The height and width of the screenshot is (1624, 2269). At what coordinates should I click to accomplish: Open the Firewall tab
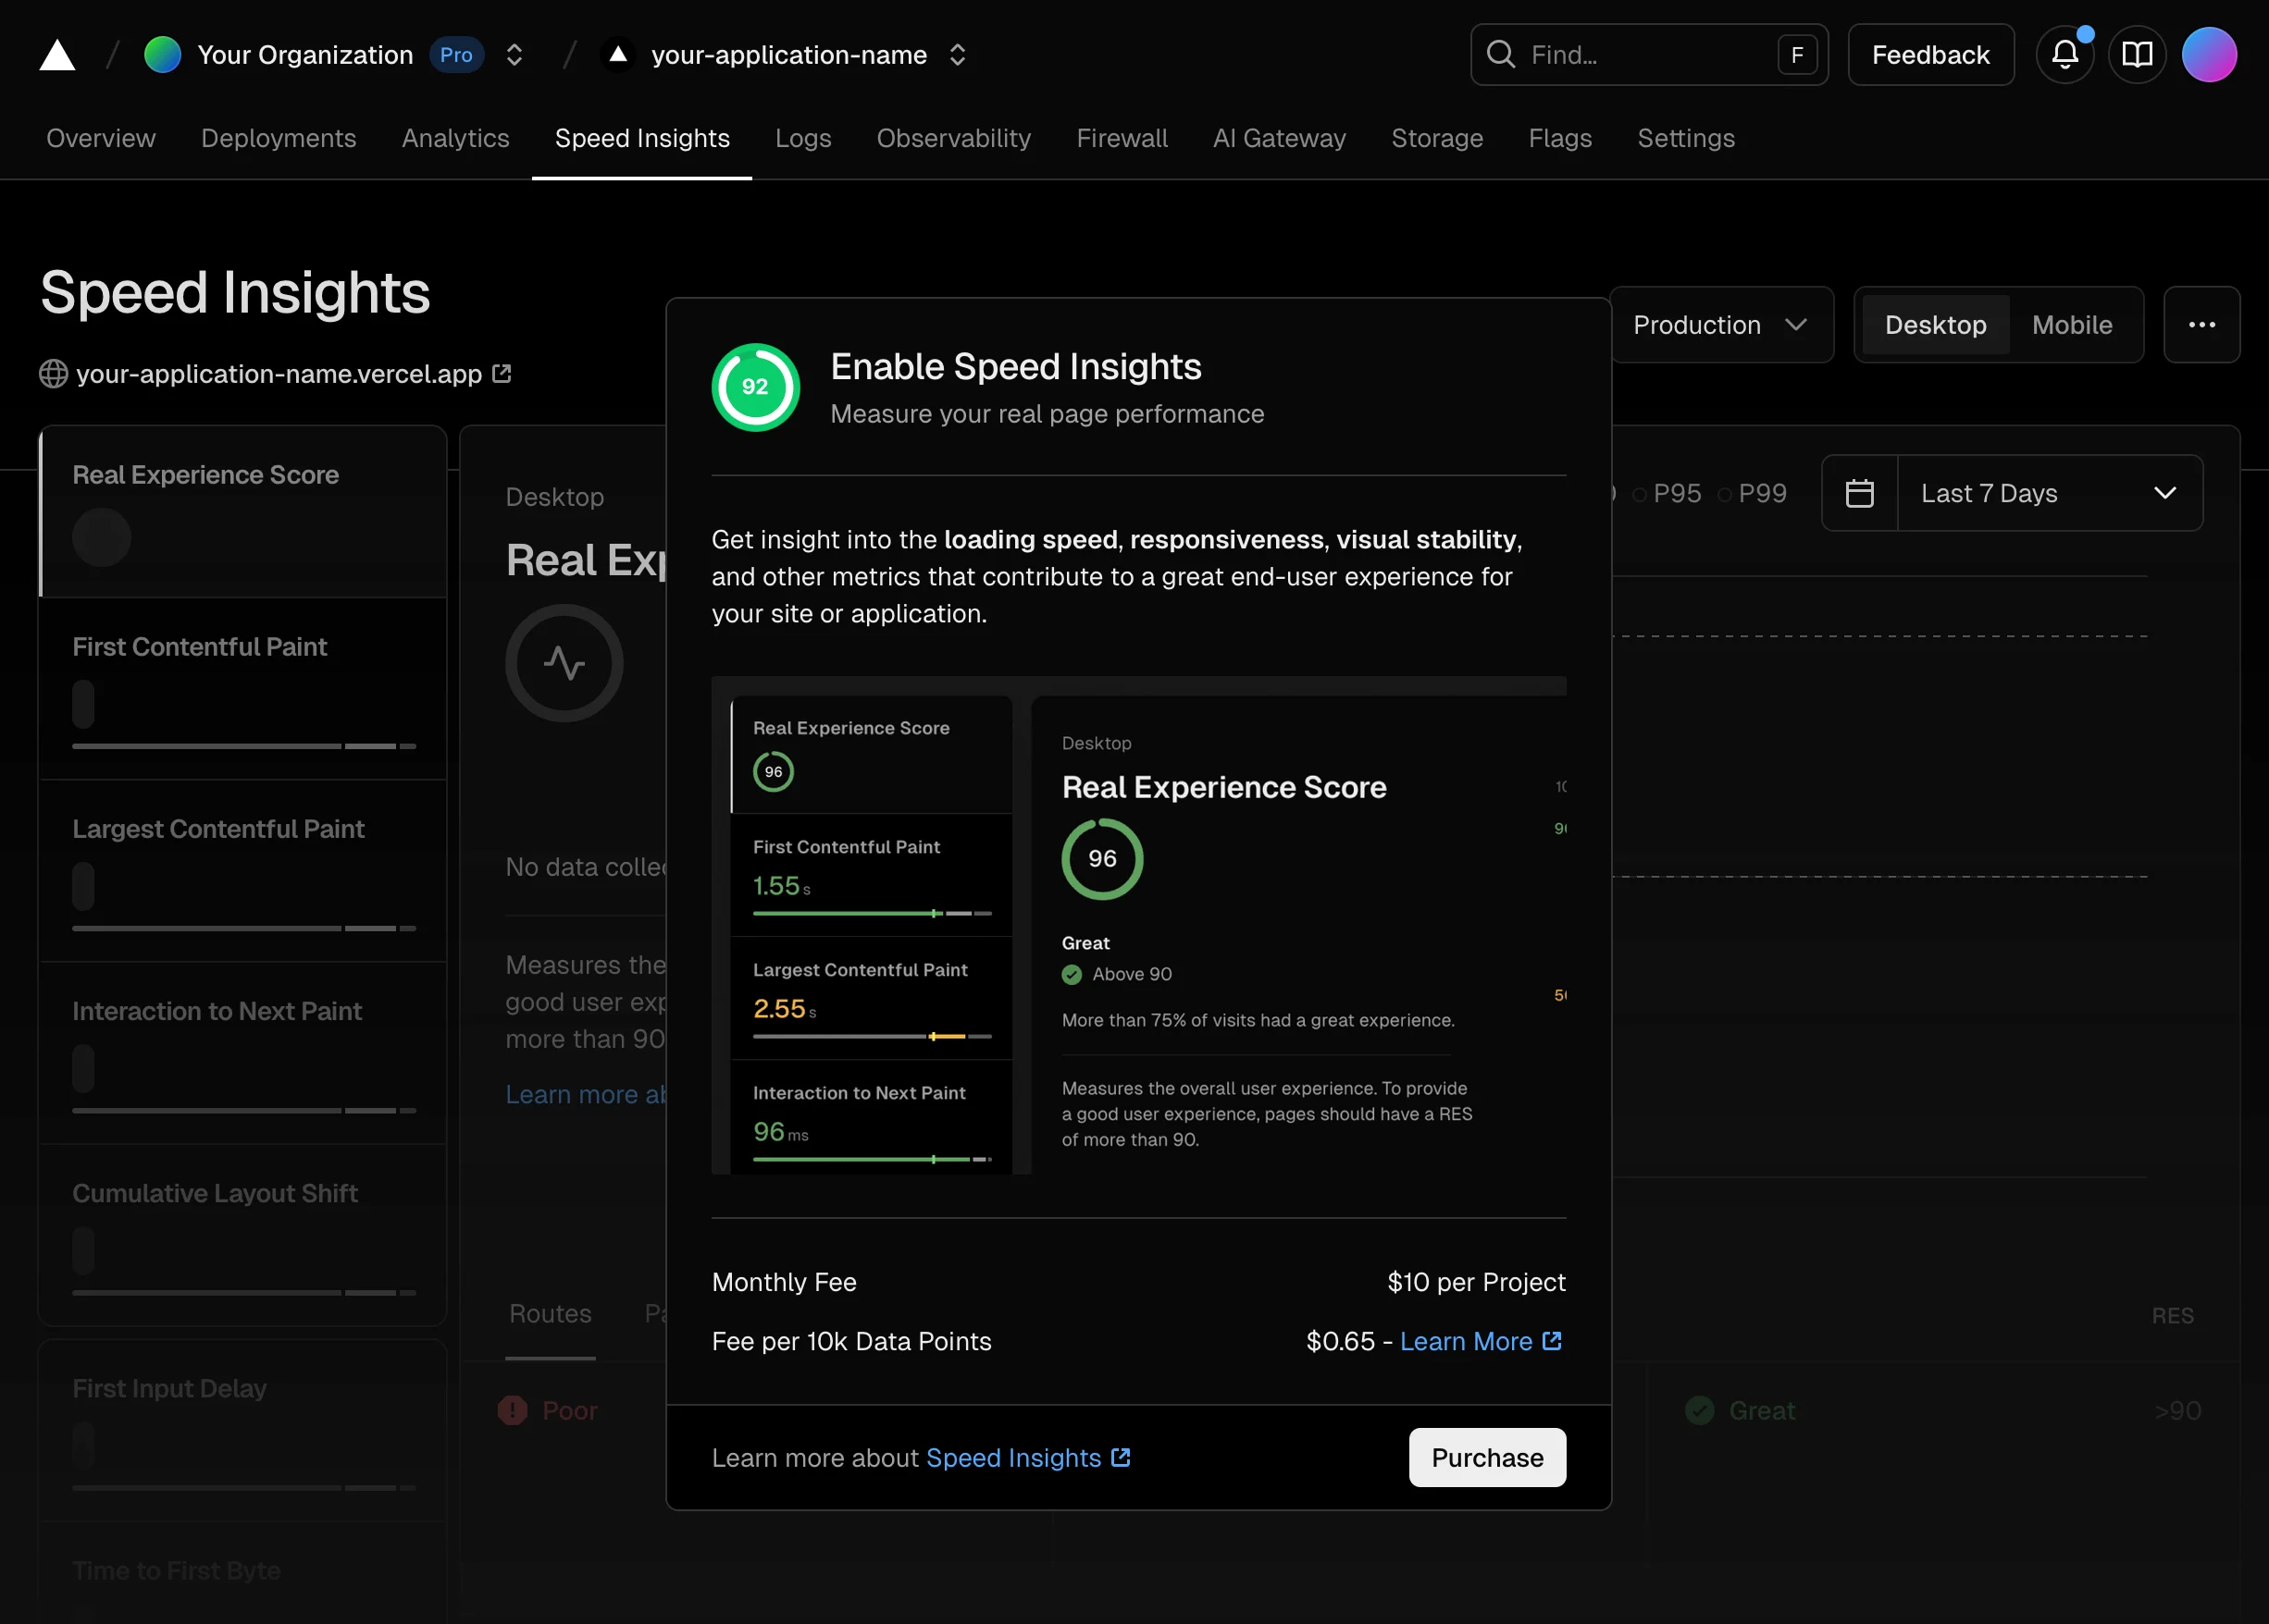1122,139
